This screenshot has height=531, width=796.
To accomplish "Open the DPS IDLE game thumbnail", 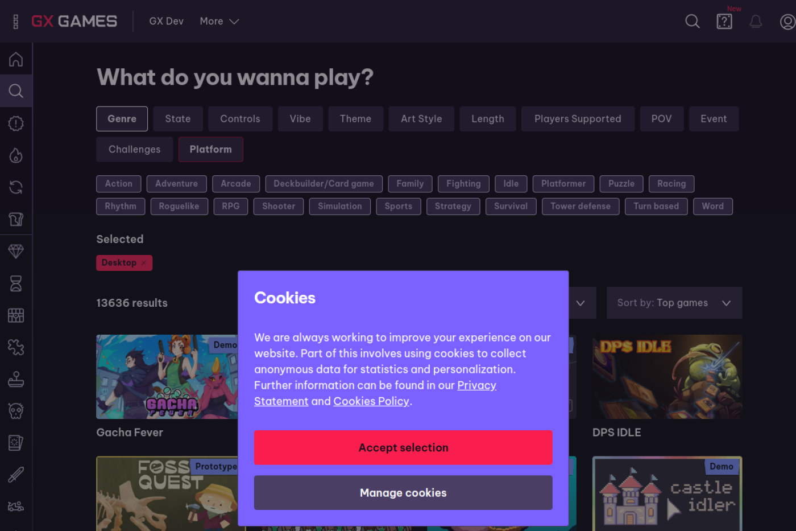I will click(668, 377).
